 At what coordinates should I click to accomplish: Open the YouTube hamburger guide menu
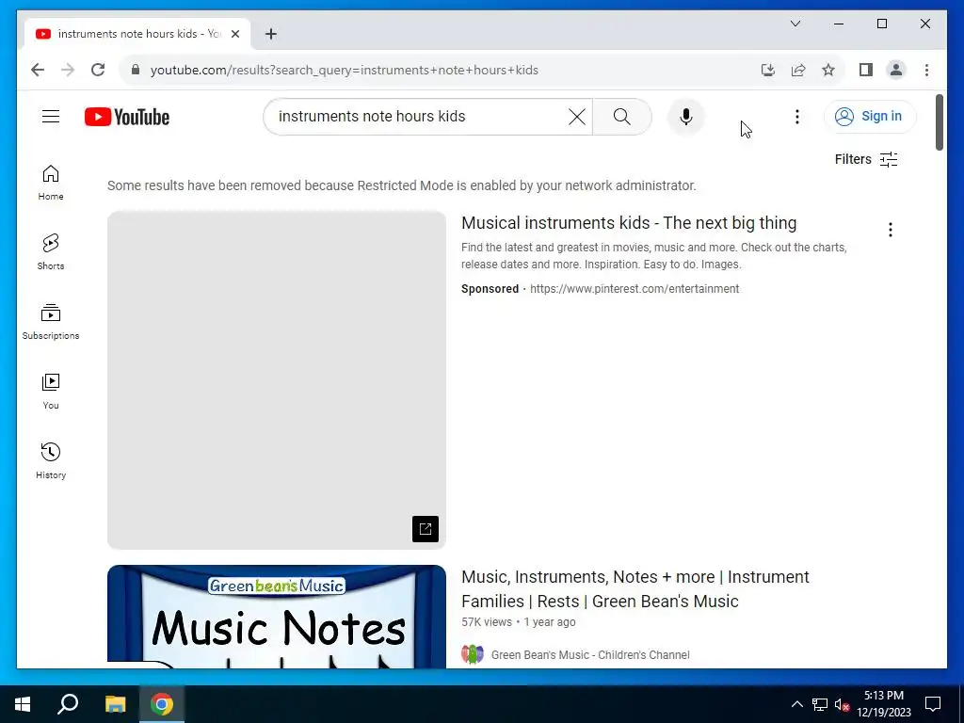tap(51, 116)
